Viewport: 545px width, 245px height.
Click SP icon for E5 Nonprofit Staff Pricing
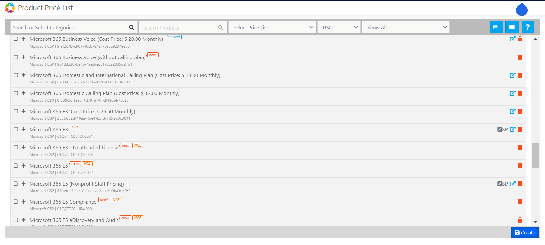point(503,184)
